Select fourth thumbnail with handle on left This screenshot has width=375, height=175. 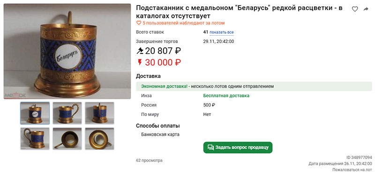[35, 139]
